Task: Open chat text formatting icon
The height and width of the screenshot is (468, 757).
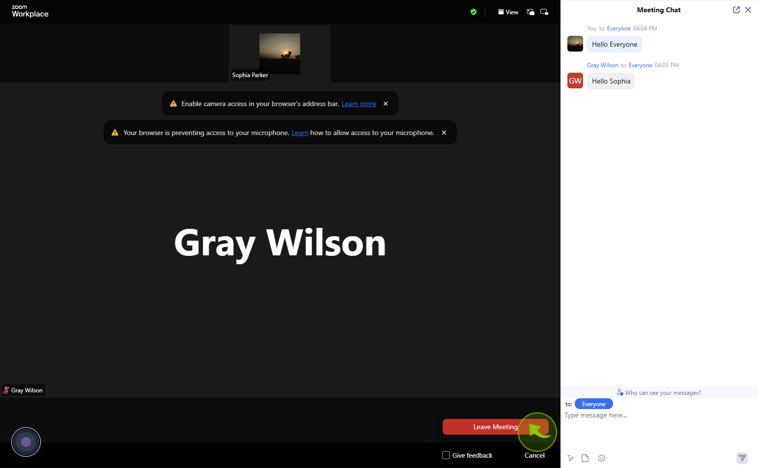Action: pos(570,458)
